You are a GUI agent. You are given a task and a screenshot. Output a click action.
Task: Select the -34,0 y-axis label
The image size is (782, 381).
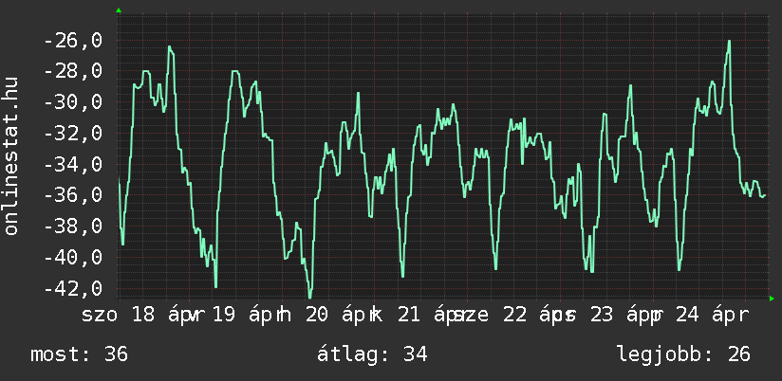[x=72, y=164]
